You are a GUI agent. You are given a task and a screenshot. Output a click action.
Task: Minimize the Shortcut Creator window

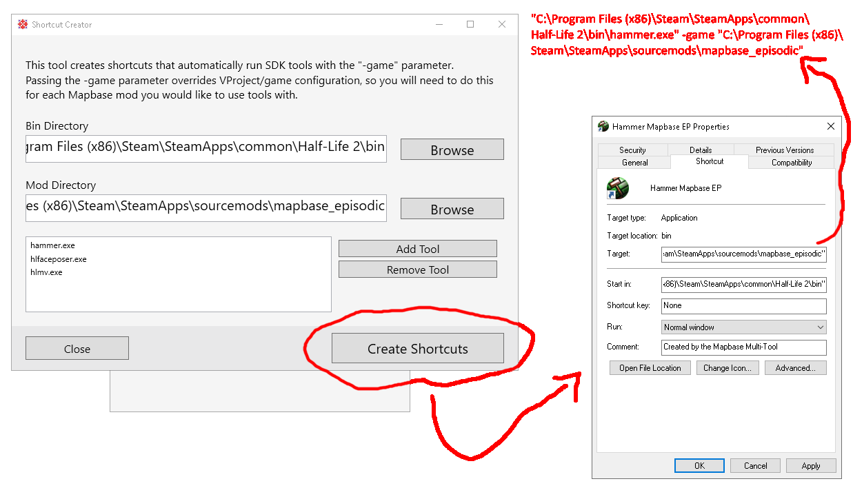point(439,24)
